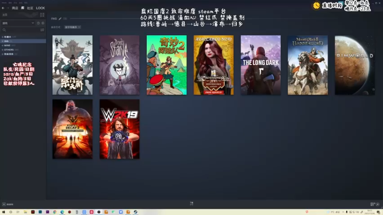Click into the library search field

(21, 30)
